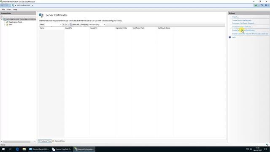Select Internet Information Services taskbar button
The height and width of the screenshot is (152, 270).
[84, 149]
